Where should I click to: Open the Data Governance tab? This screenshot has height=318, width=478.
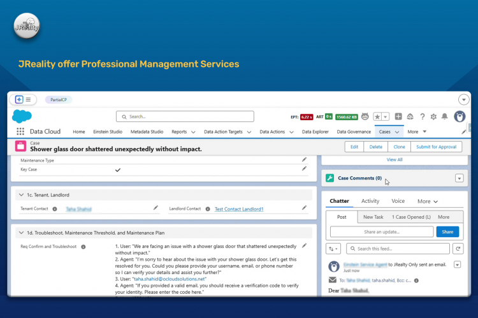(x=354, y=132)
